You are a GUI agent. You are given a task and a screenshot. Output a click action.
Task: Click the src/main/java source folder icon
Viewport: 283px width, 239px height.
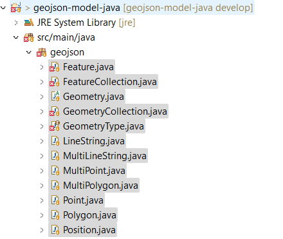point(29,37)
